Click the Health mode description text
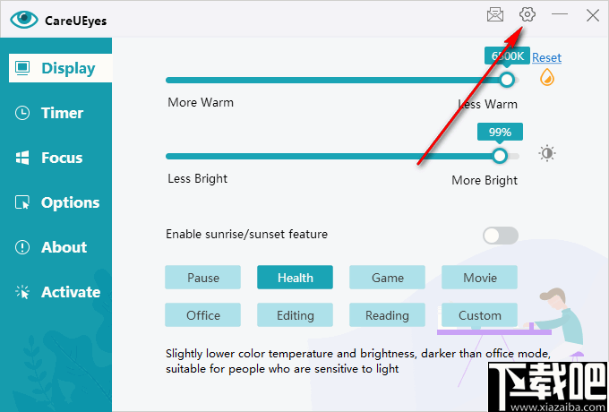 [x=357, y=361]
